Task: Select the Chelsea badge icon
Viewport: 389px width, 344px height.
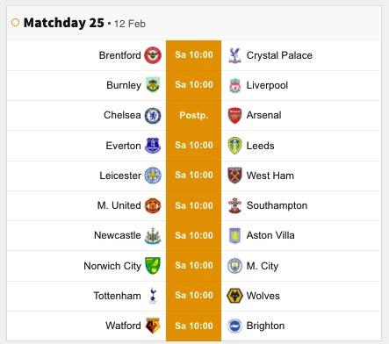Action: pyautogui.click(x=153, y=115)
